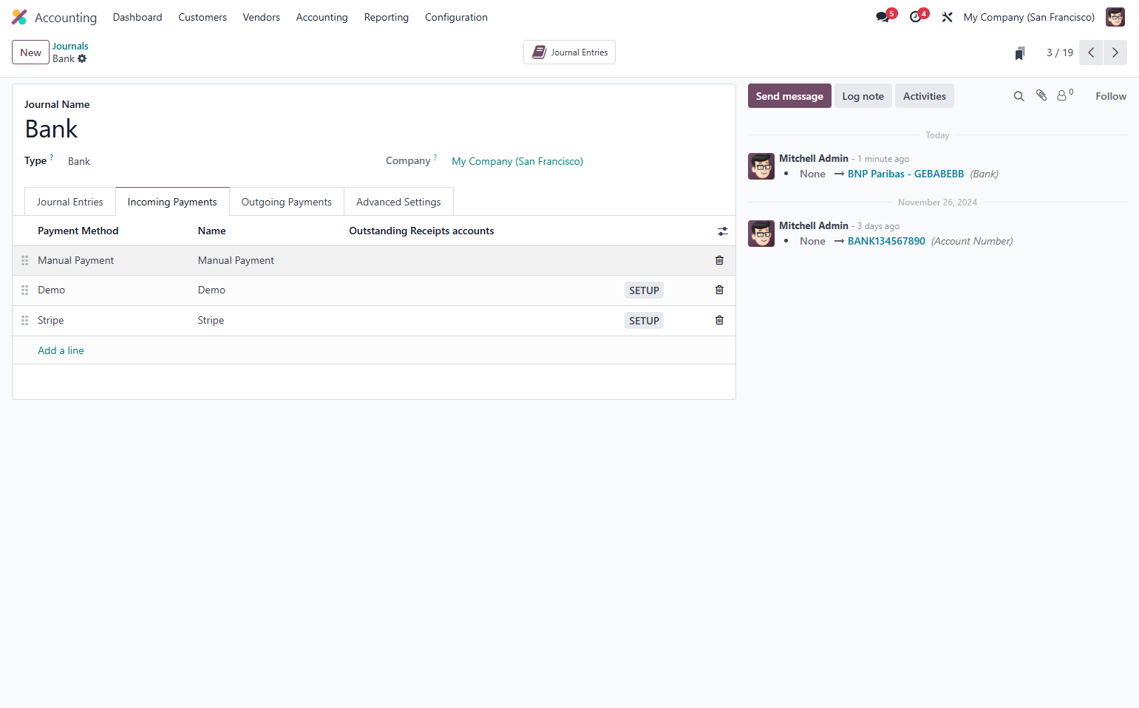Click the New button
1139x708 pixels.
[30, 52]
